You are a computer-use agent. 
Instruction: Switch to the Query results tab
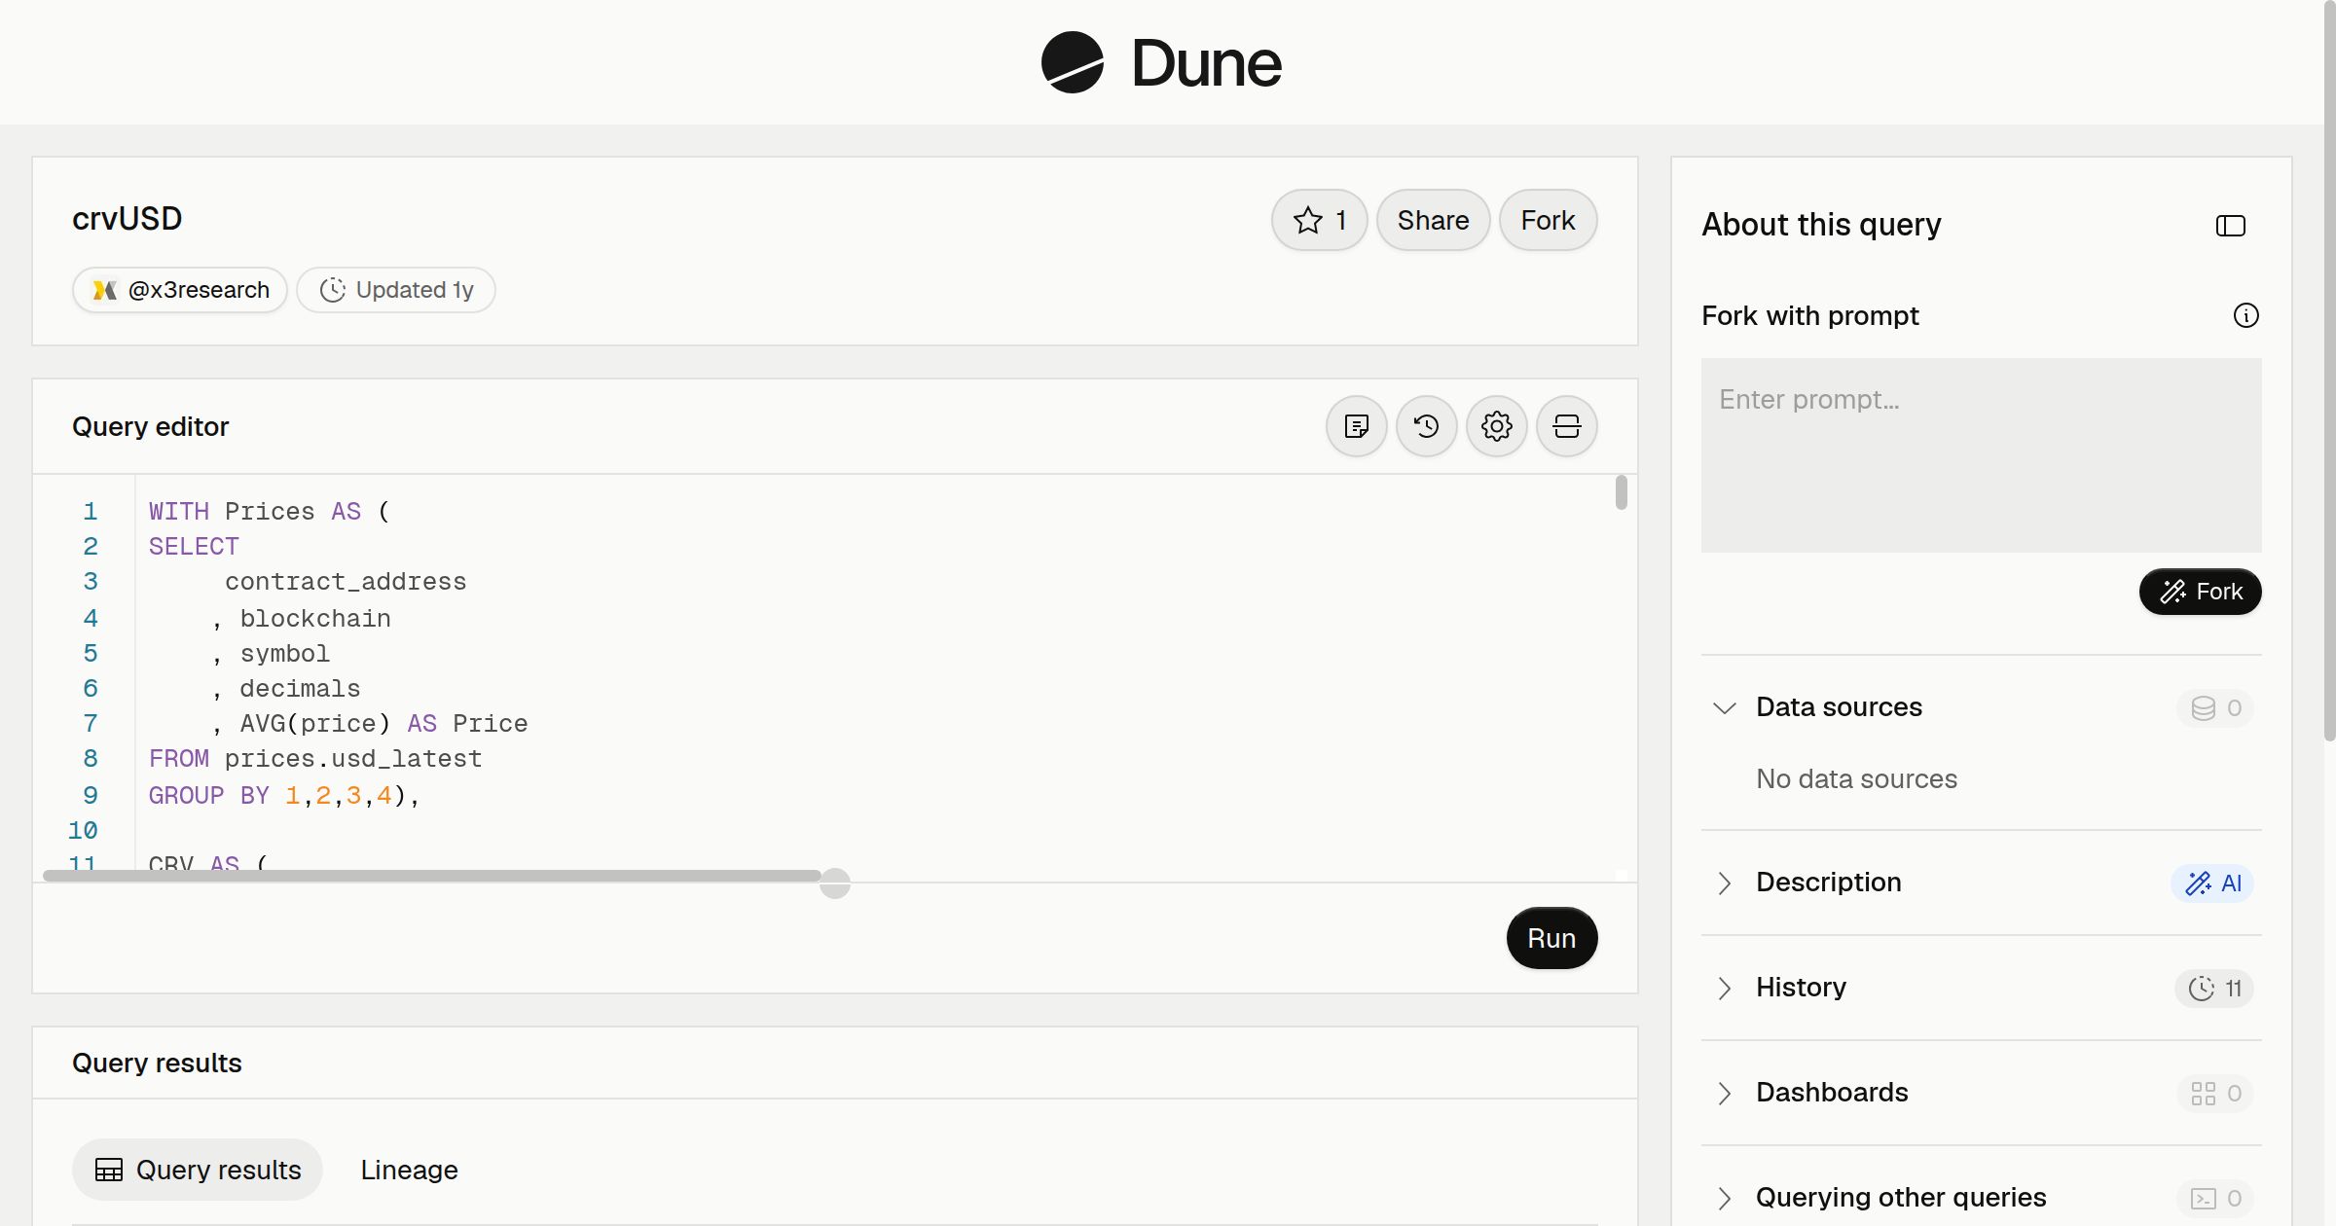198,1170
